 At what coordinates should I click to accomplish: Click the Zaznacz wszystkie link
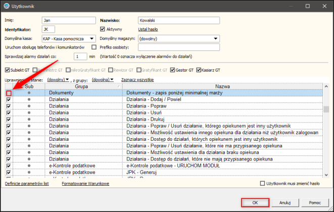137,80
